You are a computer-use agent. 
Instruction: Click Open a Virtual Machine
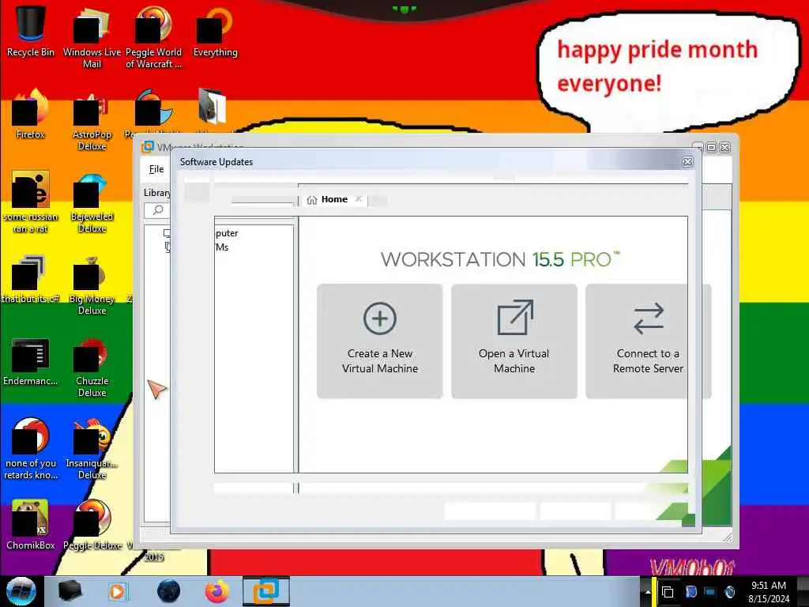tap(514, 341)
